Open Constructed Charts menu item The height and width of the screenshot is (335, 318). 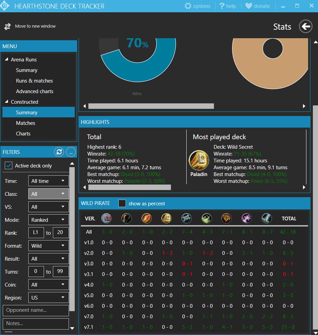23,133
